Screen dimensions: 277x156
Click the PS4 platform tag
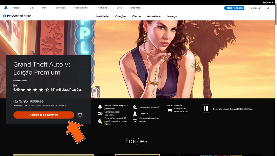[x=16, y=85]
